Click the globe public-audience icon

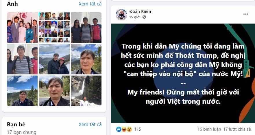pos(144,17)
